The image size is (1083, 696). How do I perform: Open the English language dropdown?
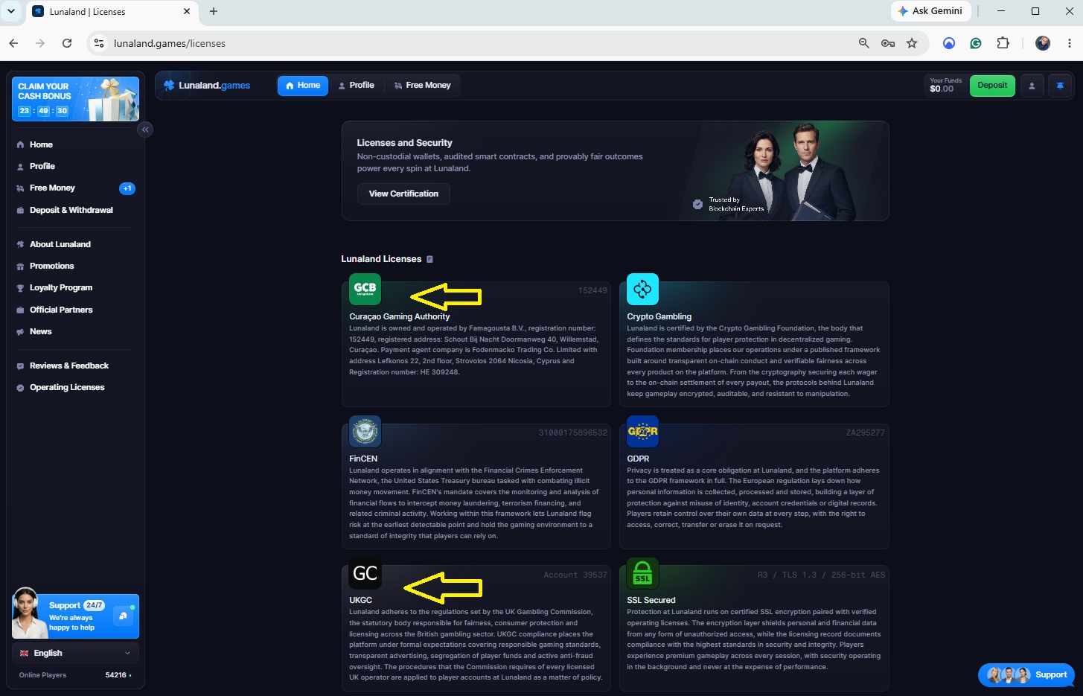click(75, 653)
